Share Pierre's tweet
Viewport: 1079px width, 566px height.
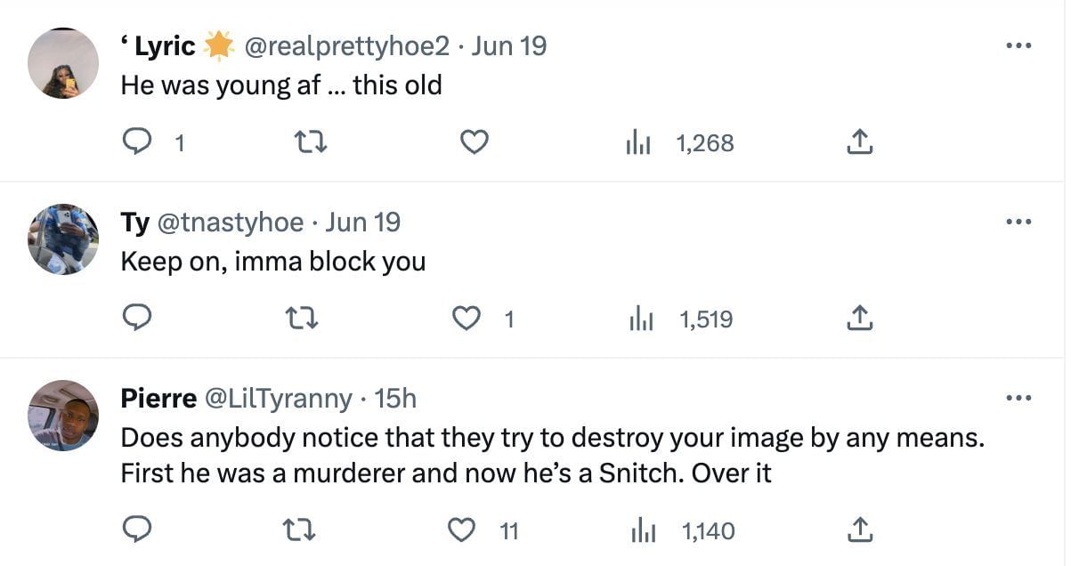pos(859,530)
